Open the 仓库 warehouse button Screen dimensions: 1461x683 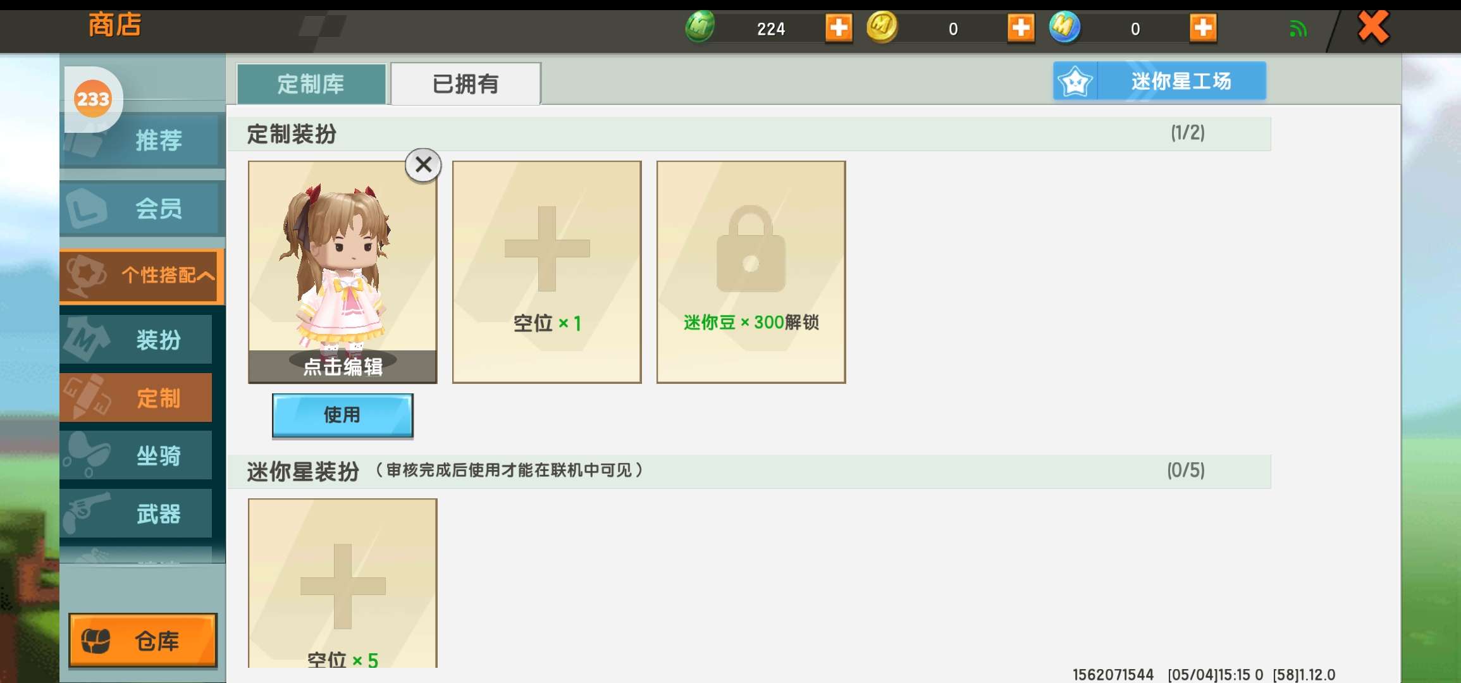(143, 640)
